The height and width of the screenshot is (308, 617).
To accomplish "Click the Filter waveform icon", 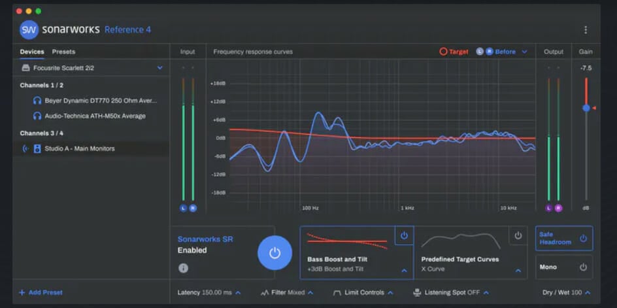I will 265,293.
